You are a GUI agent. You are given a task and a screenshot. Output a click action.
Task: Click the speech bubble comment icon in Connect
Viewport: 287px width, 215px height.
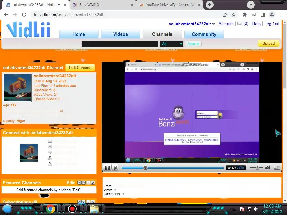[50, 147]
